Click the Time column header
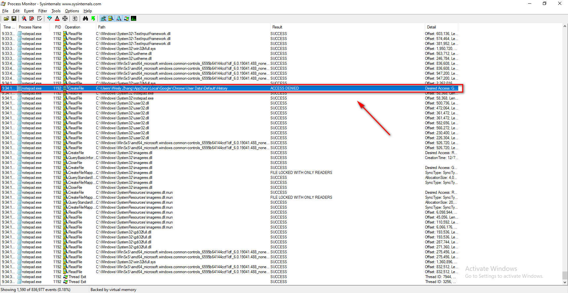568x293 pixels. click(x=9, y=27)
